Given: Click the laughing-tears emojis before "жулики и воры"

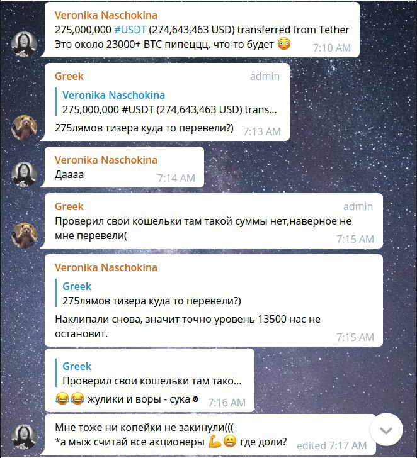Looking at the screenshot, I should (69, 399).
